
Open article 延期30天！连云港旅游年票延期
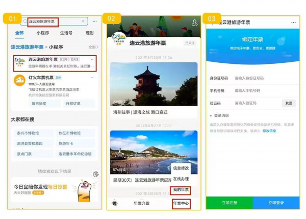142,180
